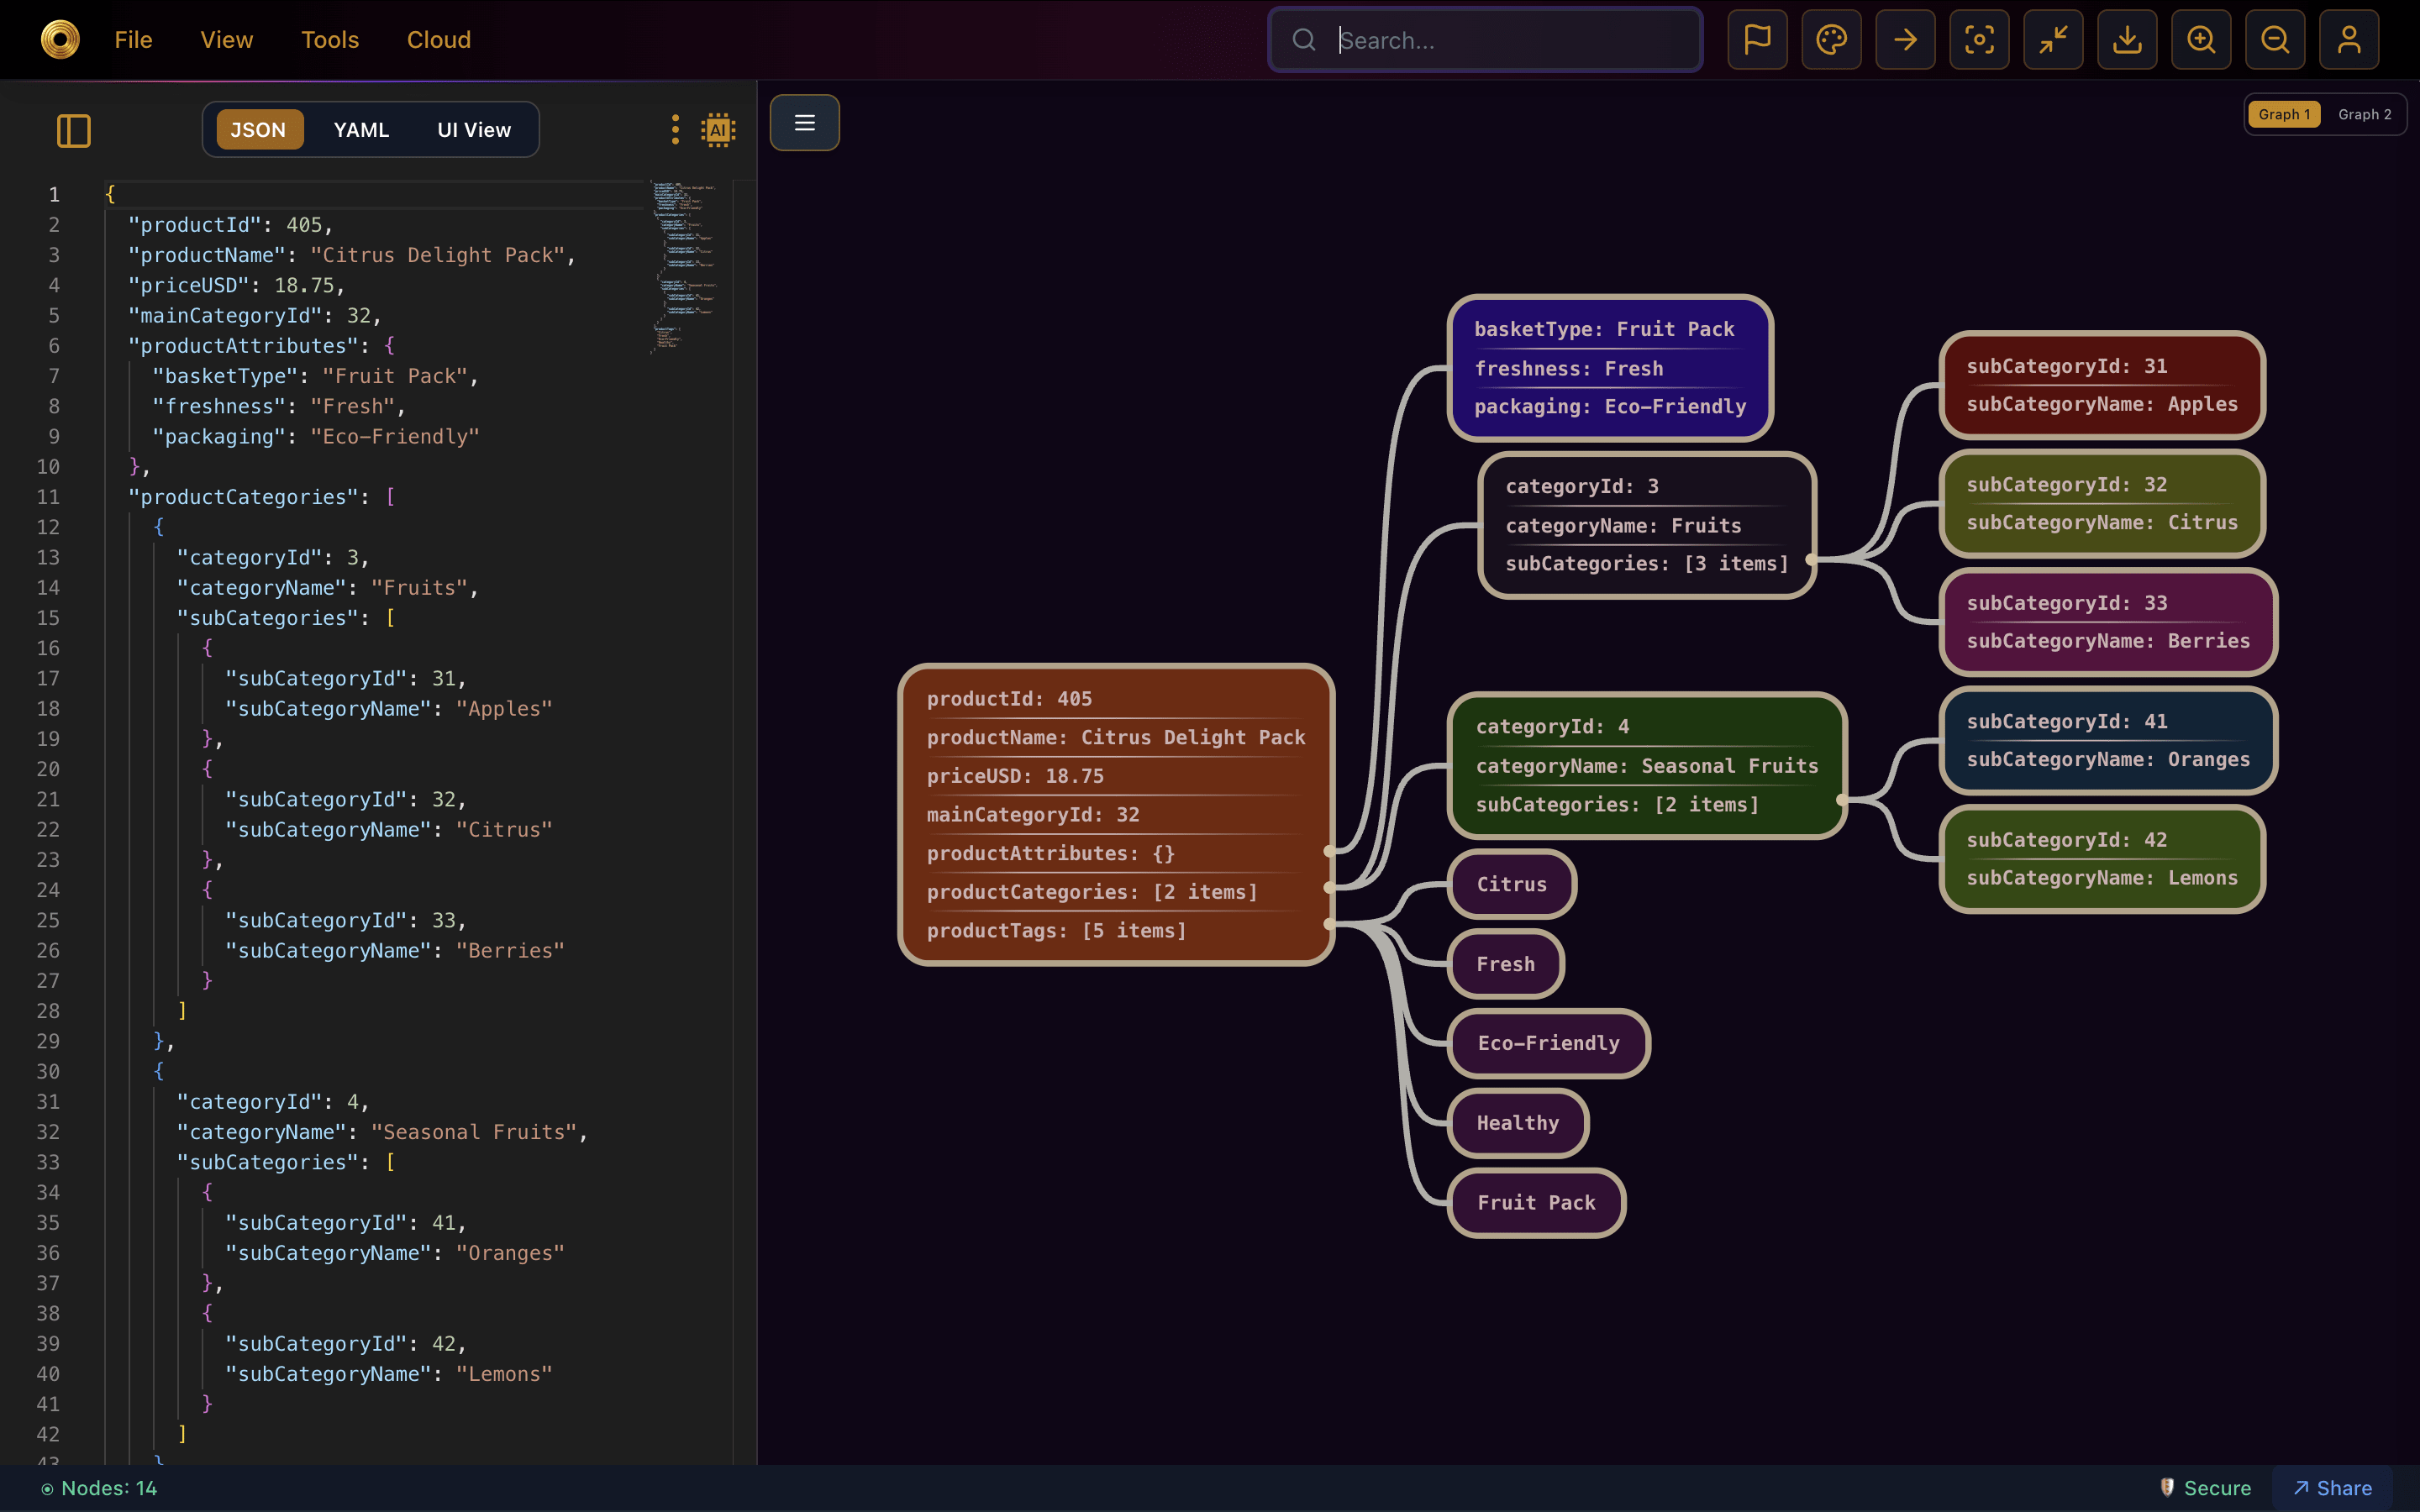Open the color palette theme icon
Viewport: 2420px width, 1512px height.
tap(1831, 40)
